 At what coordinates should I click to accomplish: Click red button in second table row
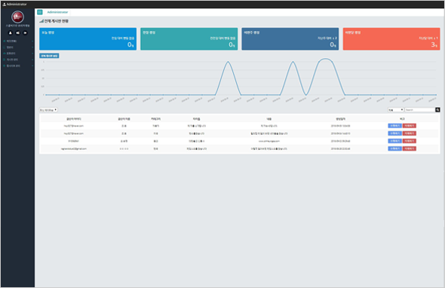(x=410, y=133)
